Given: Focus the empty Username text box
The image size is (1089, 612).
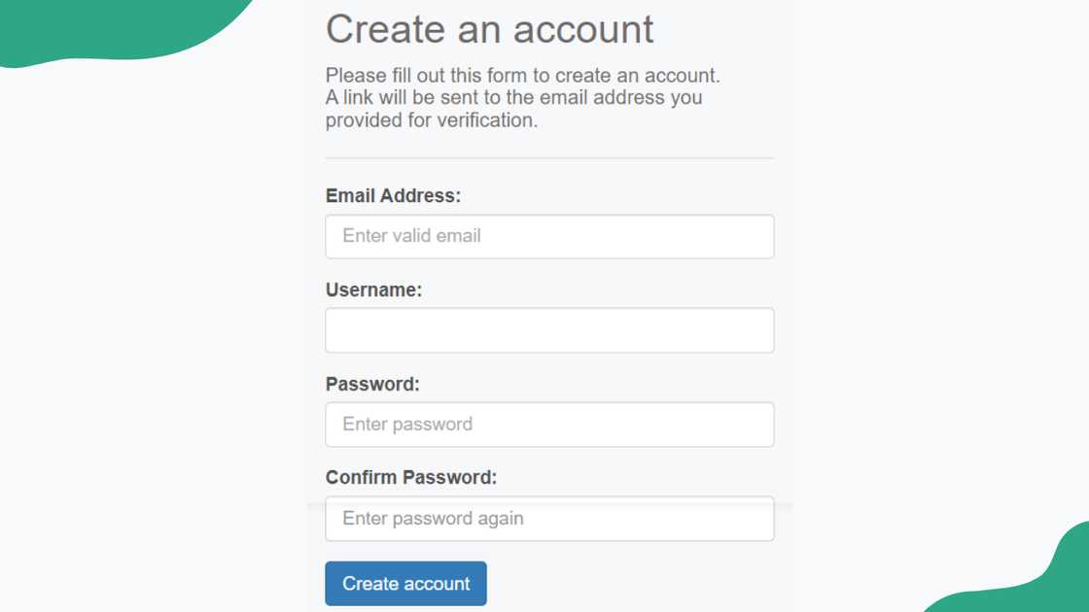Looking at the screenshot, I should pos(549,330).
